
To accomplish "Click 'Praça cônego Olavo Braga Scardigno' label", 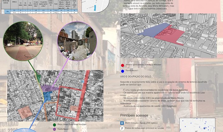I will pyautogui.click(x=72, y=124).
